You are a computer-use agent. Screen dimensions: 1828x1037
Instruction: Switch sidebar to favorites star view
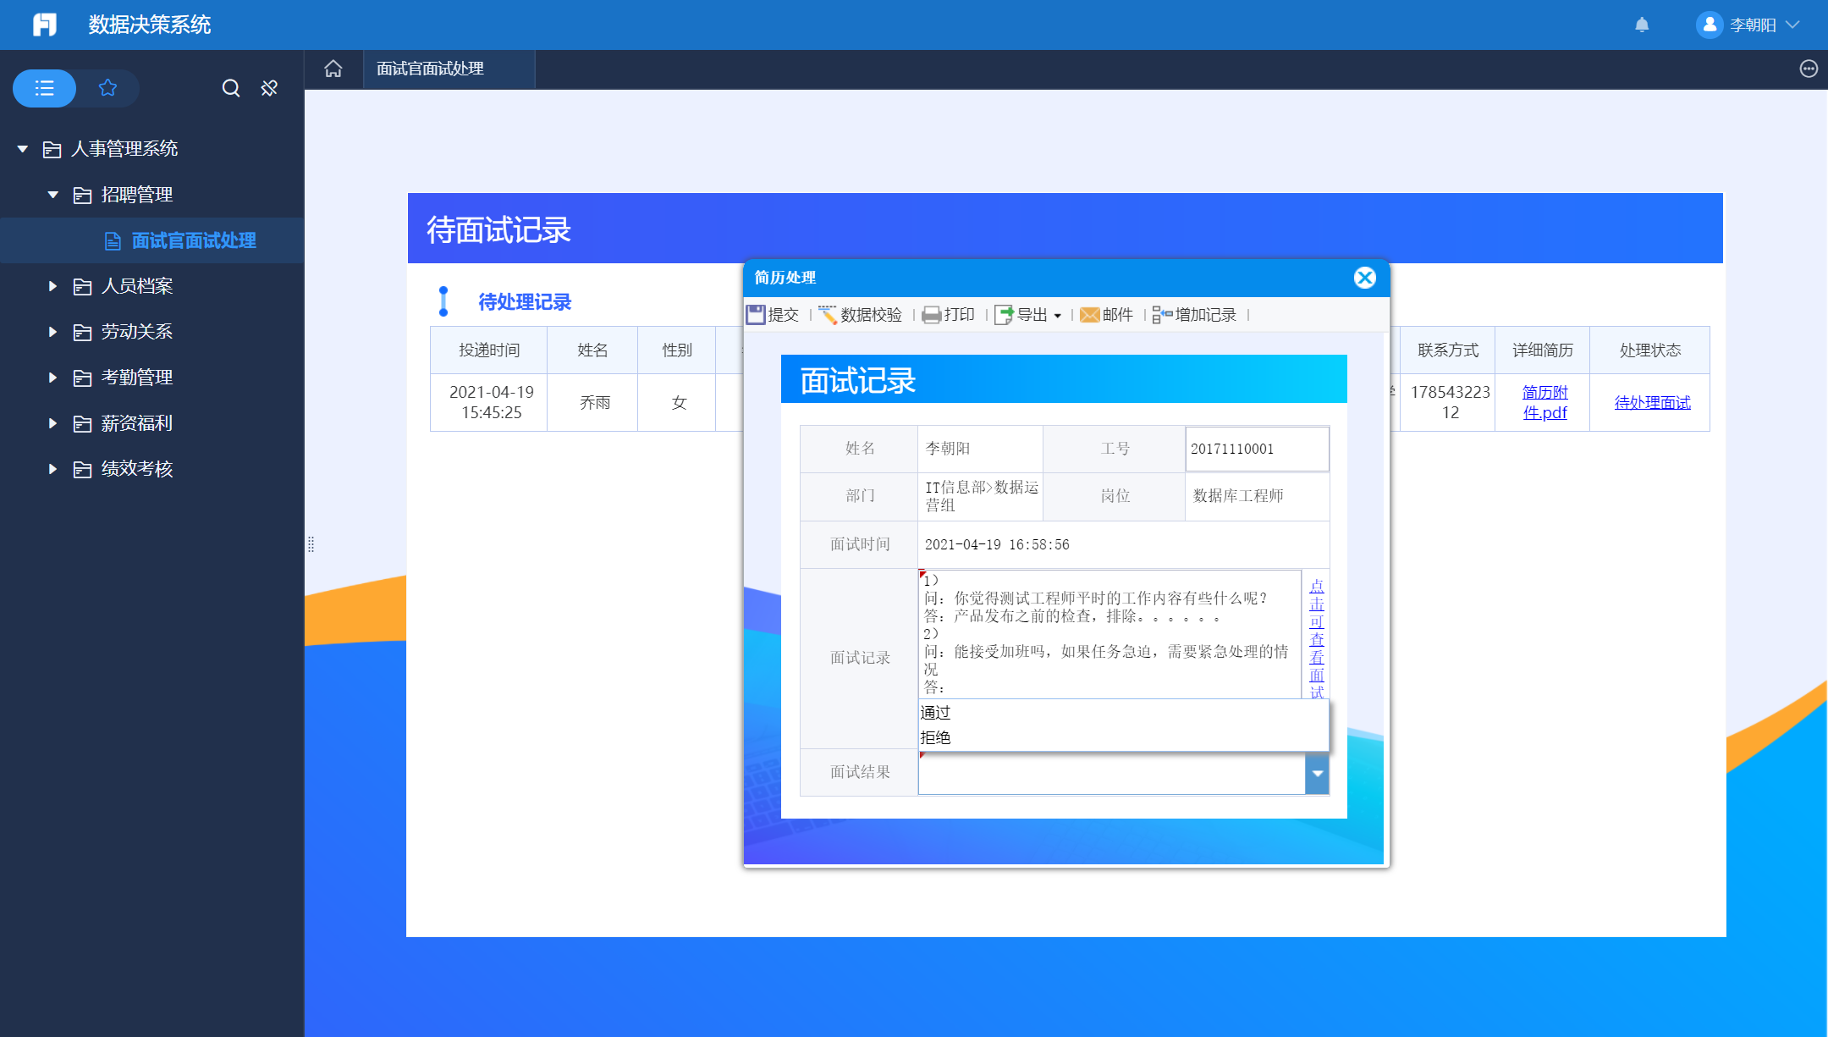[x=107, y=88]
